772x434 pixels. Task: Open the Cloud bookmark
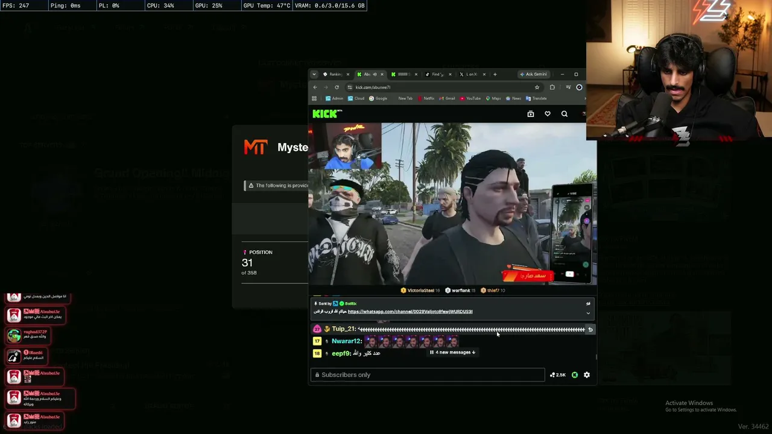pos(356,98)
